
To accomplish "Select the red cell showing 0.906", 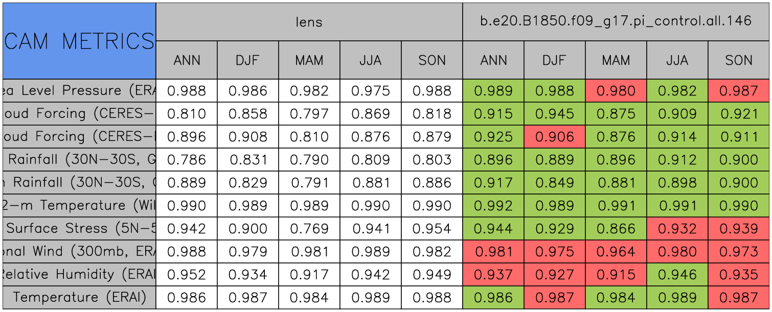I will pyautogui.click(x=554, y=137).
